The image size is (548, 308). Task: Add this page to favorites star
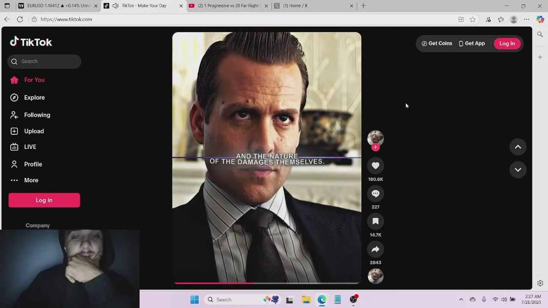coord(473,19)
